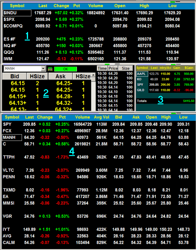Open the MANH symbol dropdown arrow
The width and height of the screenshot is (196, 250).
point(43,69)
